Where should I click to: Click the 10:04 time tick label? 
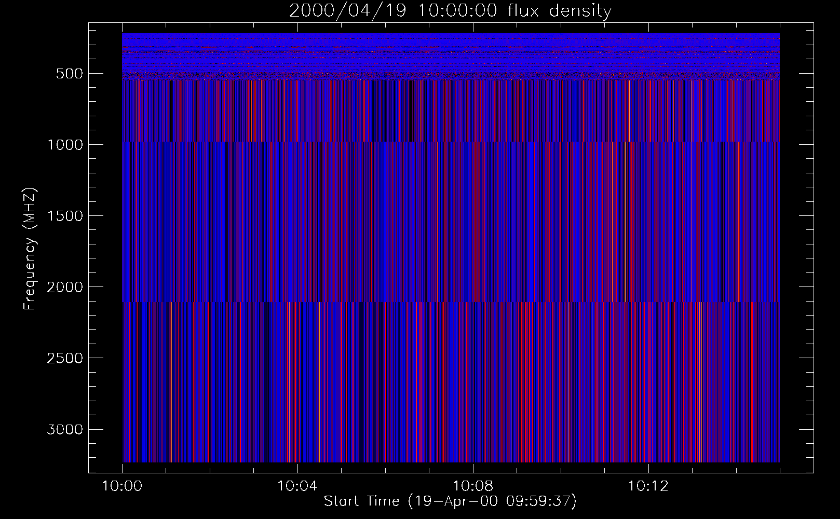coord(297,486)
